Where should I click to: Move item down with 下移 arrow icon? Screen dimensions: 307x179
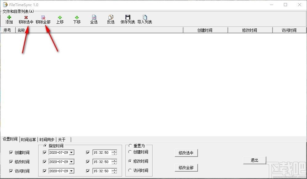77,18
